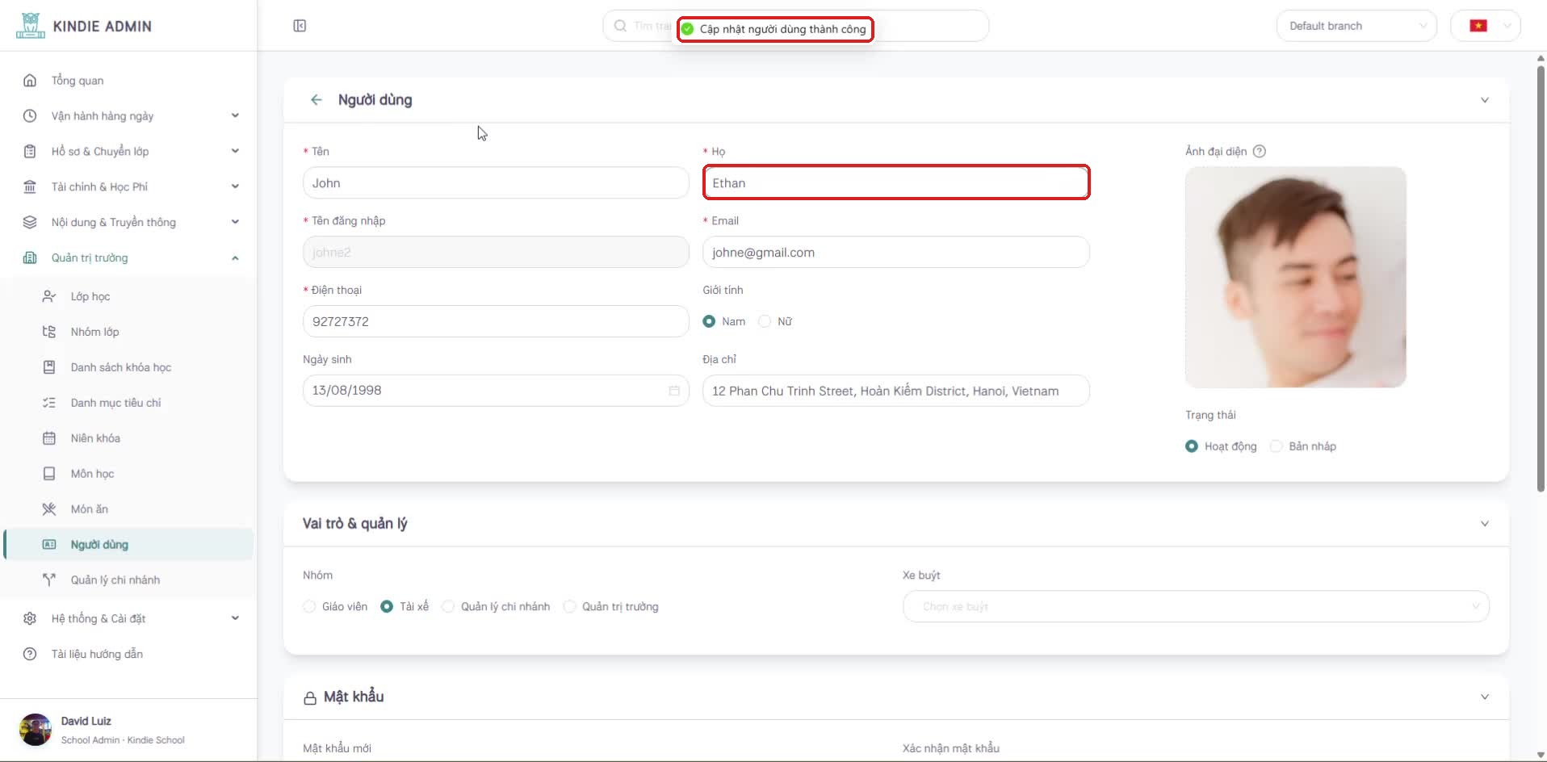1547x762 pixels.
Task: Click the Nội dung & Truyền thông layers icon
Action: click(30, 223)
